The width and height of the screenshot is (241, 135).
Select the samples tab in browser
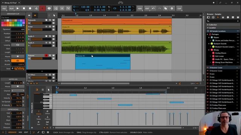(x=218, y=18)
